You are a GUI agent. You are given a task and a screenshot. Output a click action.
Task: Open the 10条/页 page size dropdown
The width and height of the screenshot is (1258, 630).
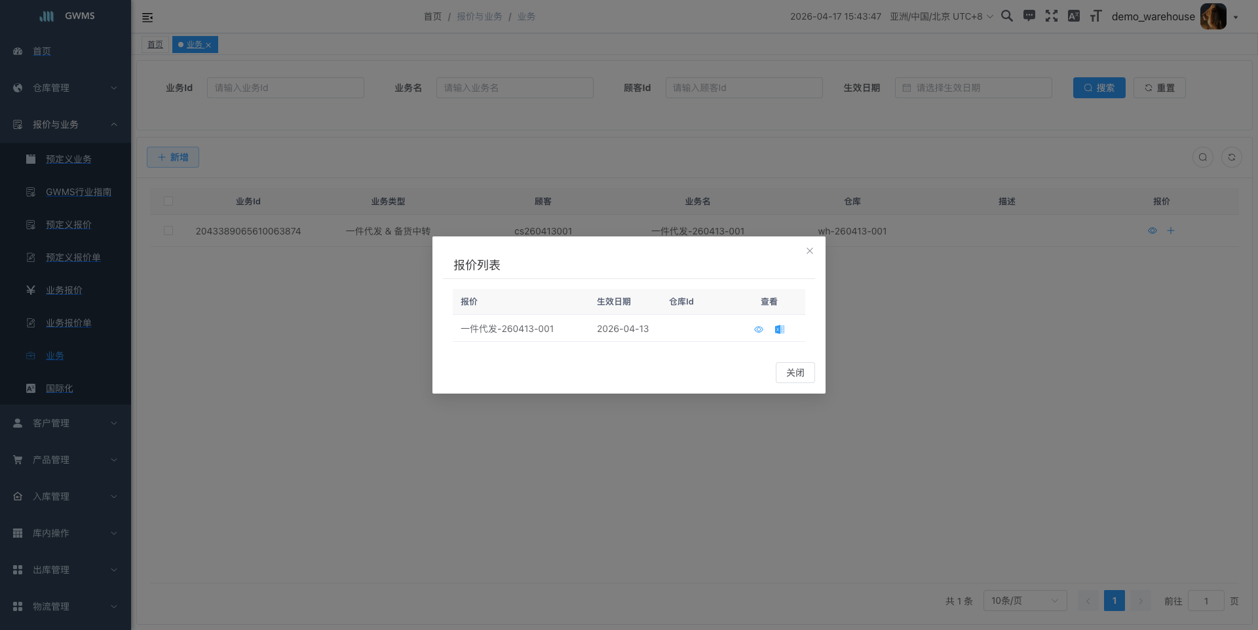pyautogui.click(x=1025, y=601)
